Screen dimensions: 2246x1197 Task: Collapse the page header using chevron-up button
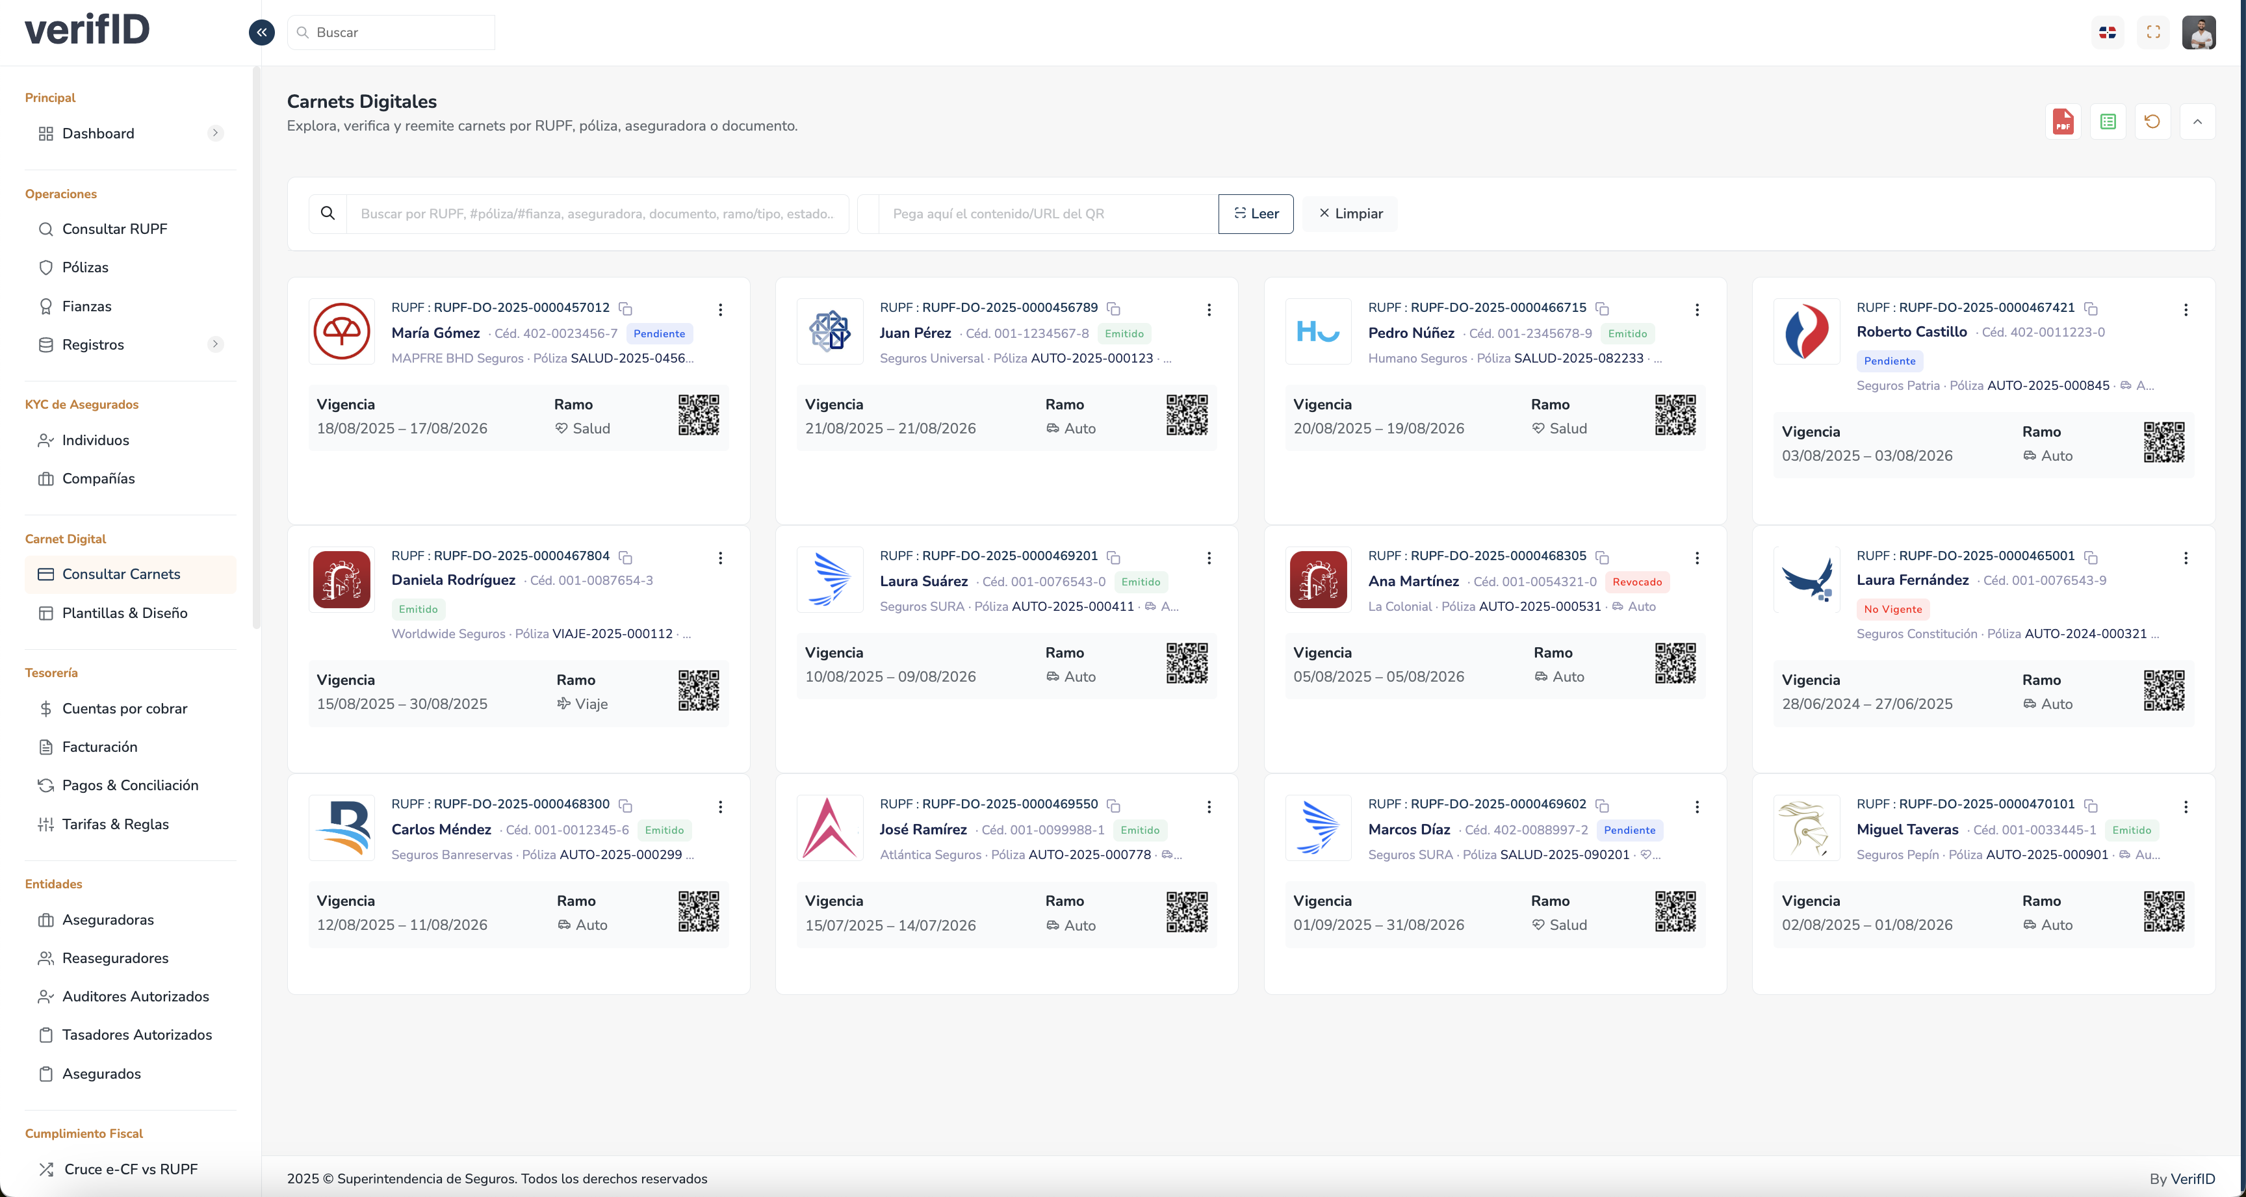point(2197,122)
